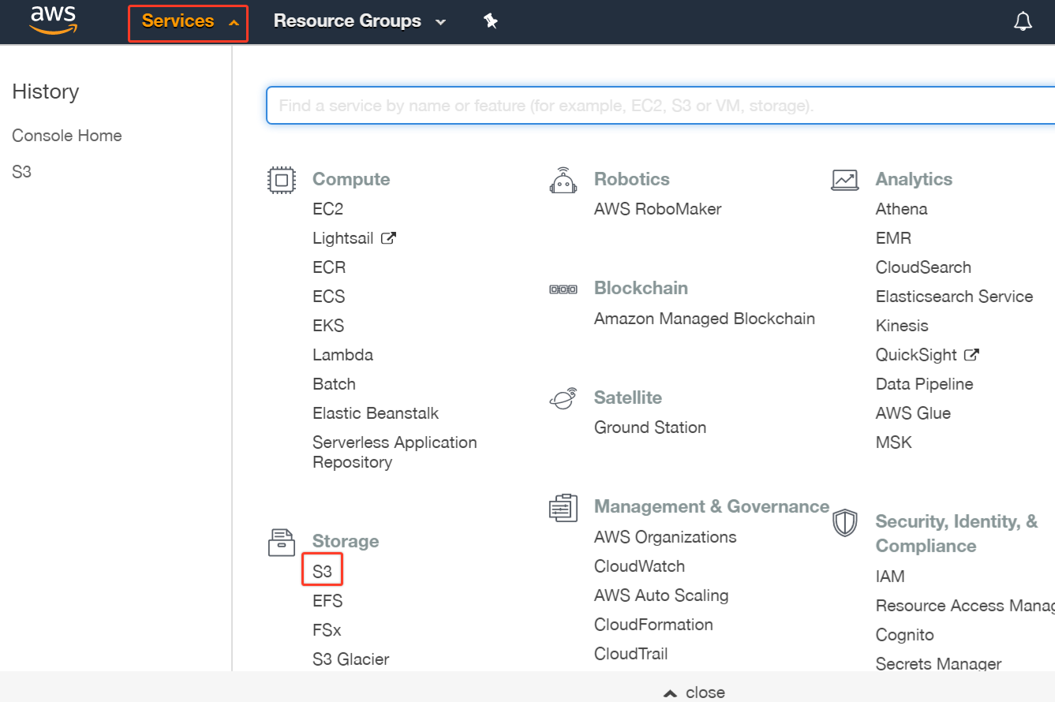
Task: Open Kinesis
Action: click(x=902, y=326)
